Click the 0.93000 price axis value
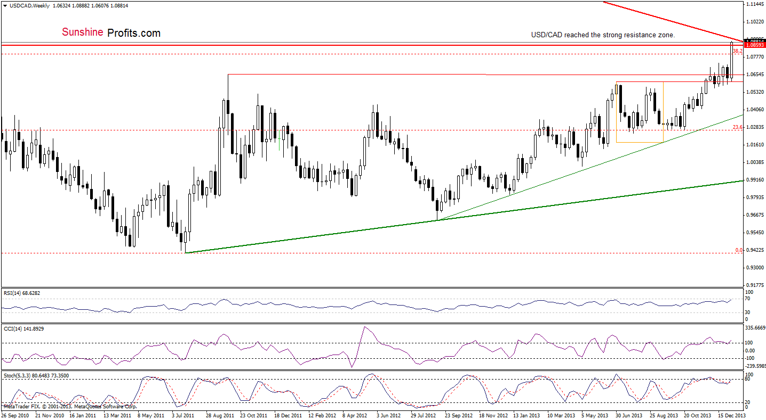 (x=756, y=268)
